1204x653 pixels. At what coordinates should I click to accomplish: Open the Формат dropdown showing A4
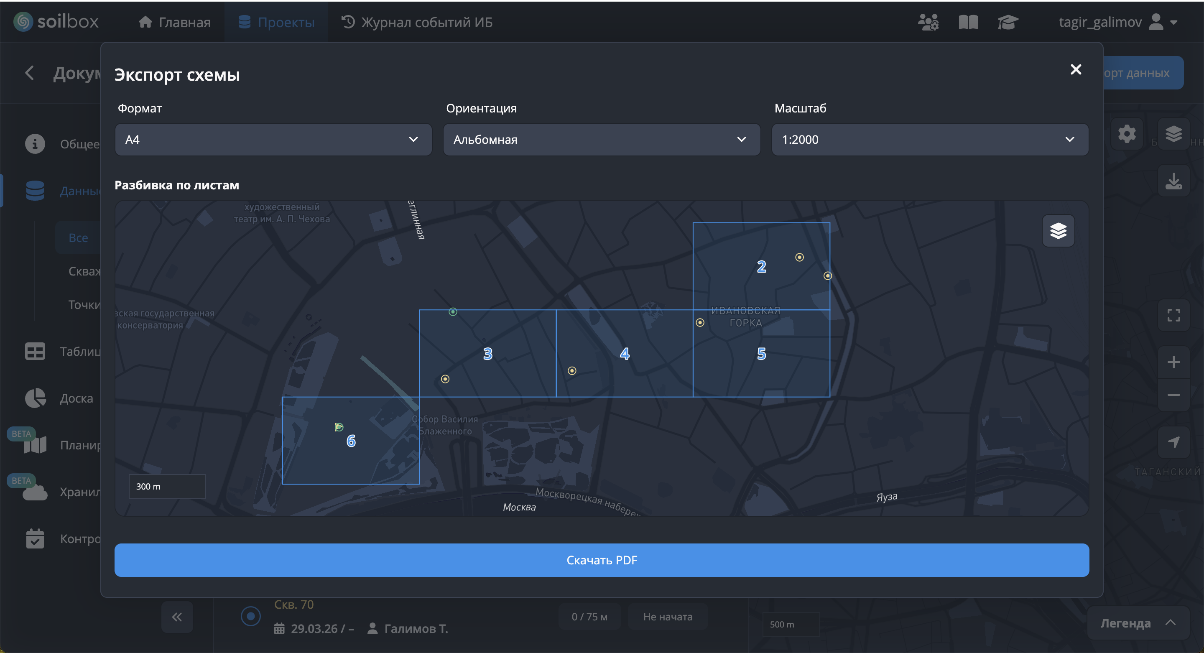(x=273, y=139)
